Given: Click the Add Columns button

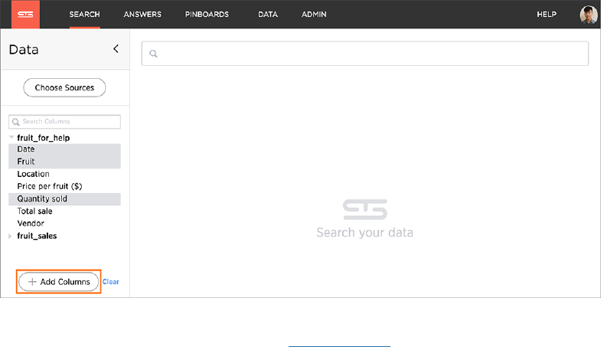Looking at the screenshot, I should pyautogui.click(x=59, y=282).
